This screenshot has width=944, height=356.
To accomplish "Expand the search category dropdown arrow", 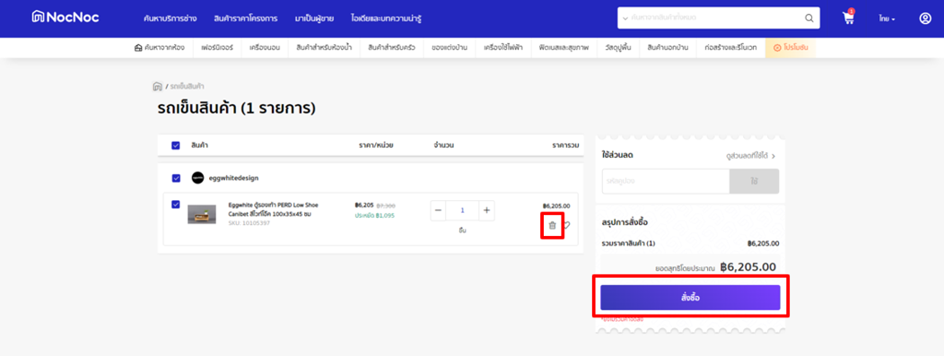I will (626, 18).
